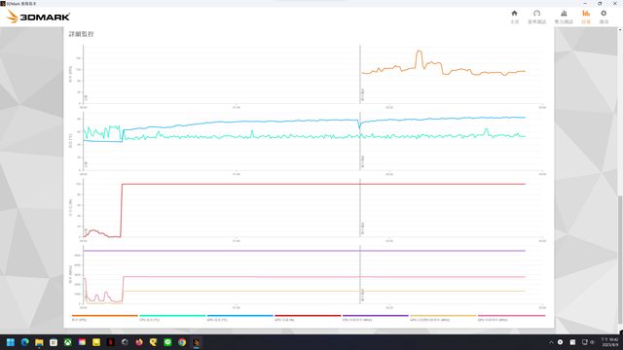Image resolution: width=623 pixels, height=350 pixels.
Task: Click the yellow GPU memory clock swatch
Action: pyautogui.click(x=443, y=316)
